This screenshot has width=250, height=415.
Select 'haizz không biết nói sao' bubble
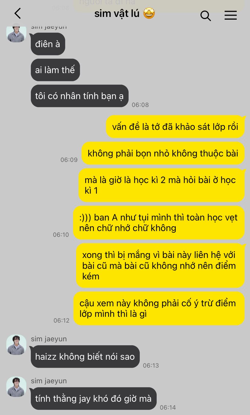[85, 357]
